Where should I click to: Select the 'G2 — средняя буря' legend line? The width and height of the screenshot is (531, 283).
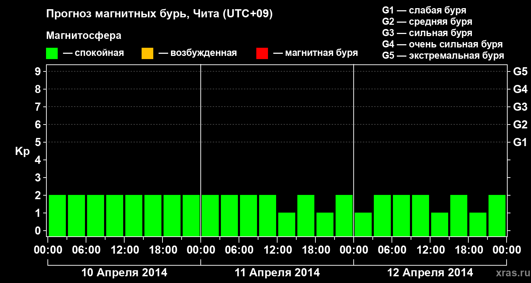click(427, 22)
